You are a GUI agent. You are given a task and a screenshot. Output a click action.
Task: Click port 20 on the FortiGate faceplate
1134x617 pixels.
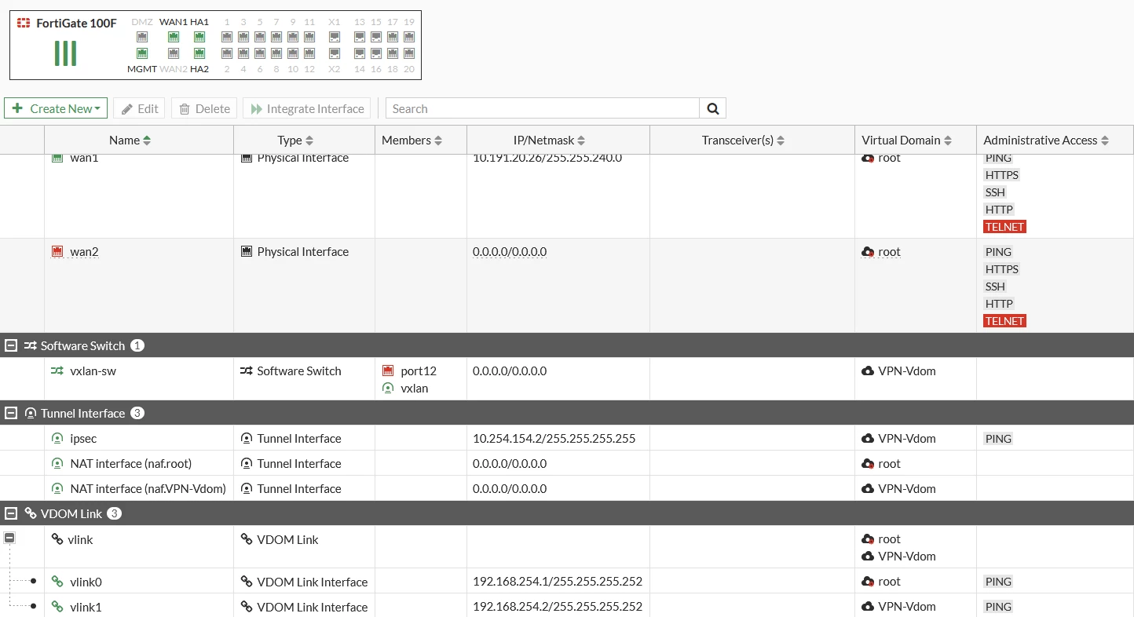pos(409,53)
